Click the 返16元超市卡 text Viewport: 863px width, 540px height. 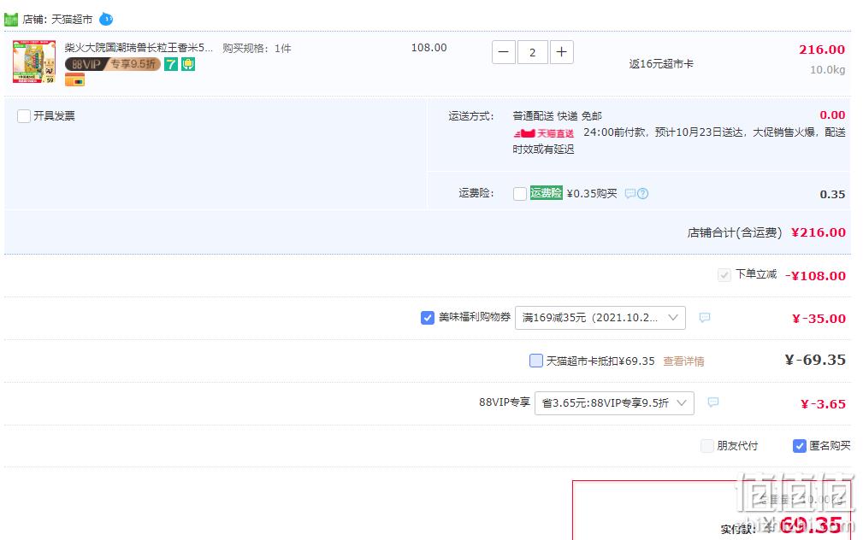coord(661,64)
